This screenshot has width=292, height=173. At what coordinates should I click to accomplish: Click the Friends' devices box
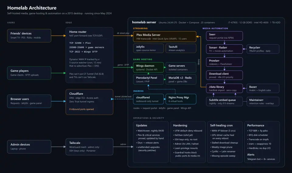[x=29, y=36]
